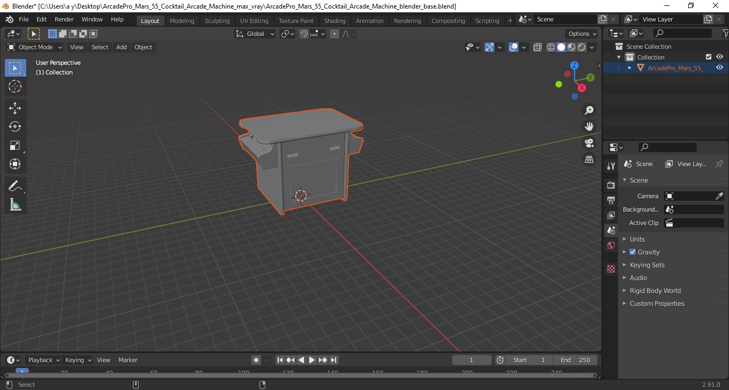Choose the Scale tool
The height and width of the screenshot is (390, 729).
pos(15,145)
